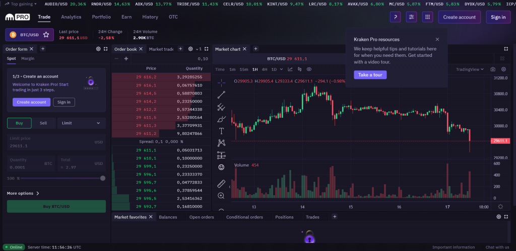Activate the chart zoom-in tool
516x251 pixels.
coord(222,196)
